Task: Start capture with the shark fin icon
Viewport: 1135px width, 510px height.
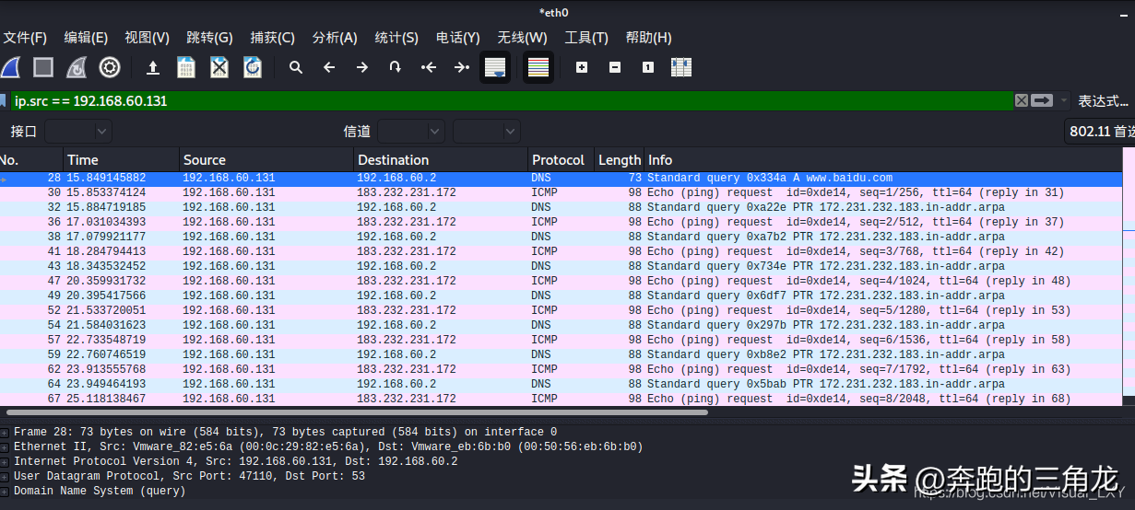Action: (x=10, y=67)
